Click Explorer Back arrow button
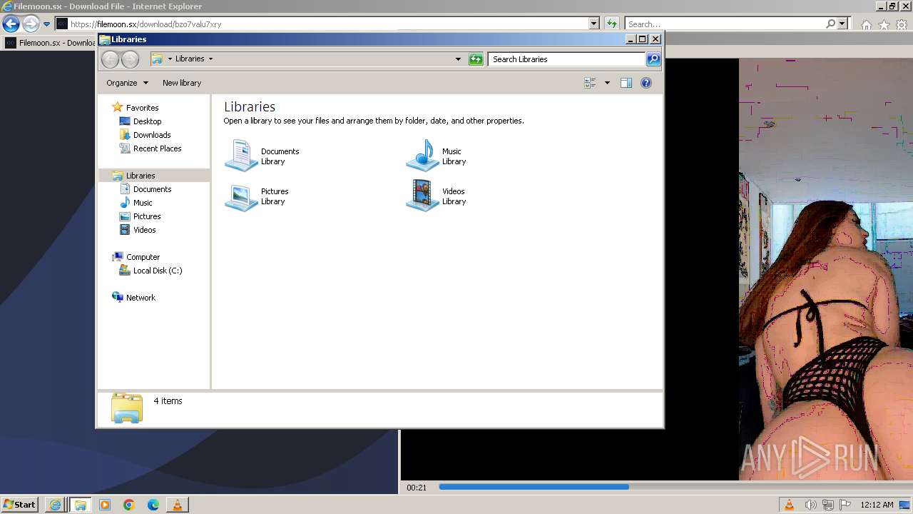Screen dimensions: 913x514 (x=110, y=59)
